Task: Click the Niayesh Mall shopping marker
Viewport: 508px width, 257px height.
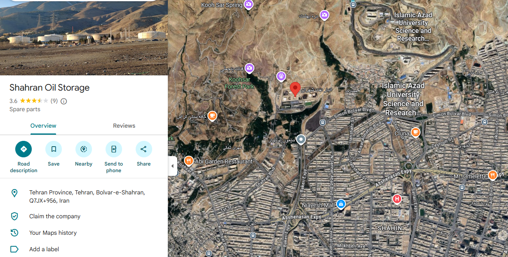Action: coord(341,204)
